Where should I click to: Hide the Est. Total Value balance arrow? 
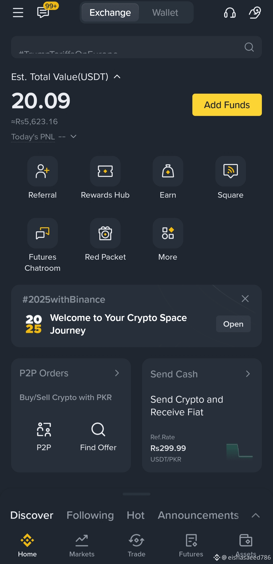pos(117,77)
